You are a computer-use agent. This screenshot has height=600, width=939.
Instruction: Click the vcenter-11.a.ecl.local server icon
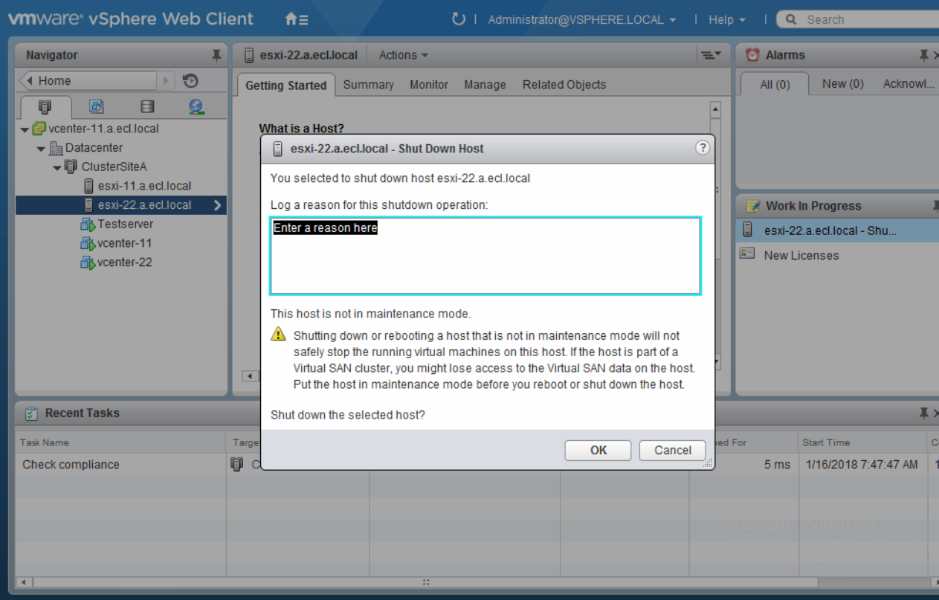click(x=39, y=129)
